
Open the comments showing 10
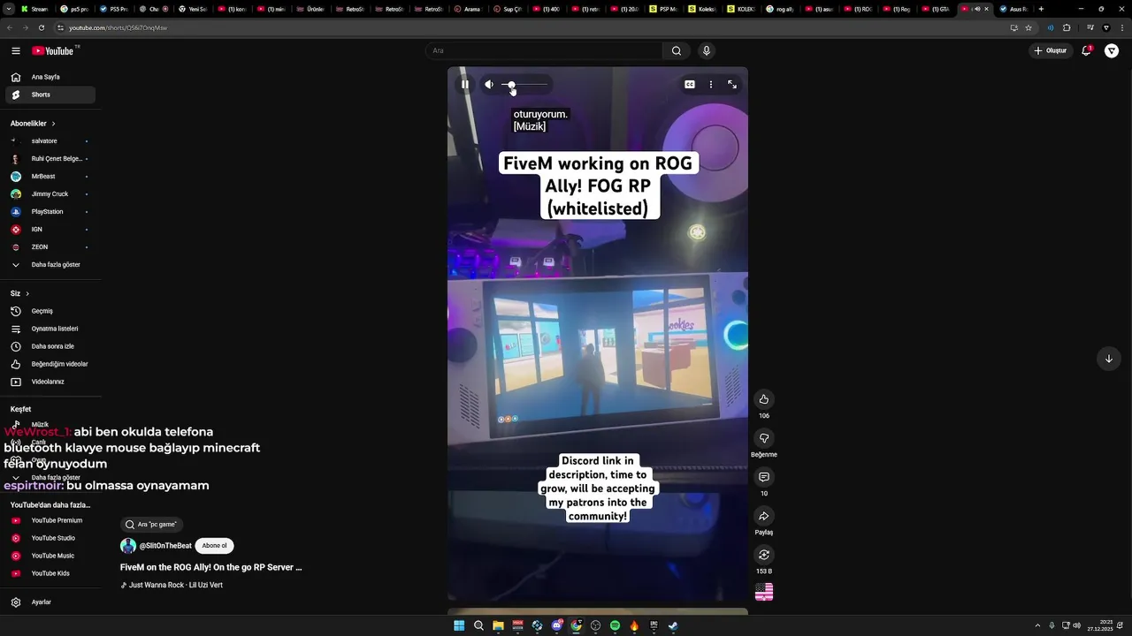tap(764, 477)
